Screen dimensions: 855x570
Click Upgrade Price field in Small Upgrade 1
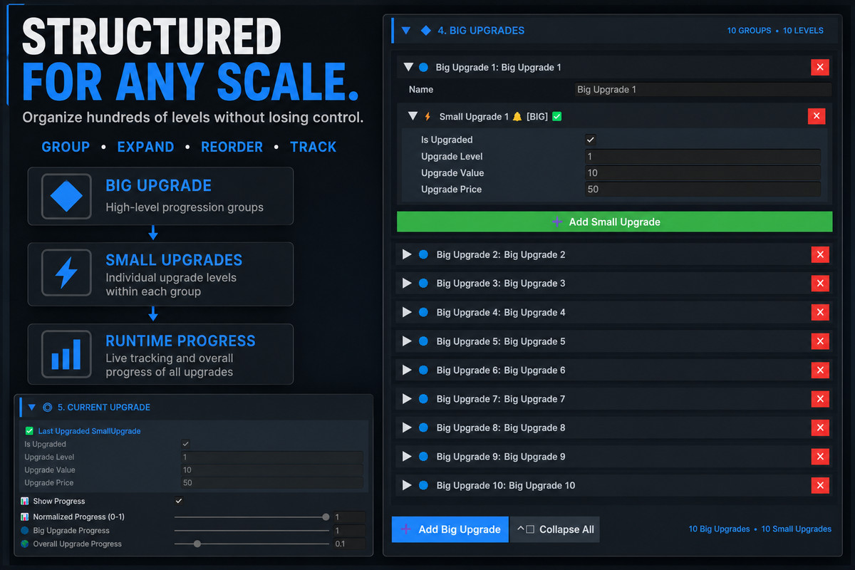coord(702,189)
